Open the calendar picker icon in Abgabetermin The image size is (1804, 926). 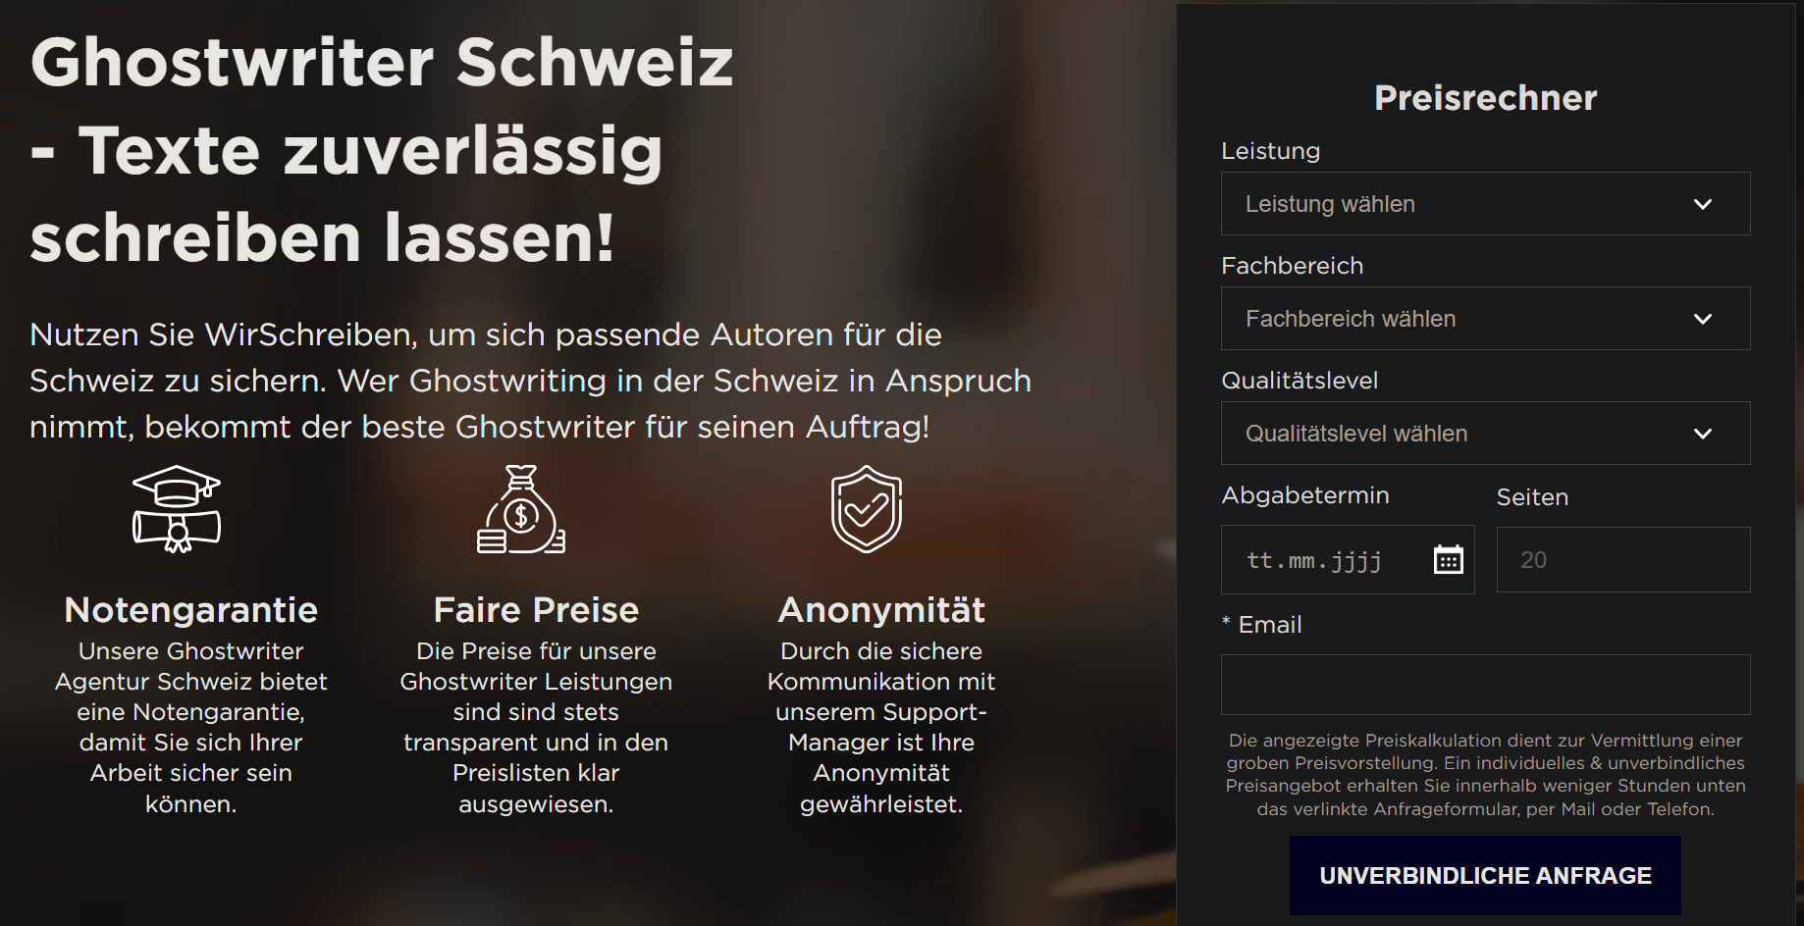(1448, 560)
